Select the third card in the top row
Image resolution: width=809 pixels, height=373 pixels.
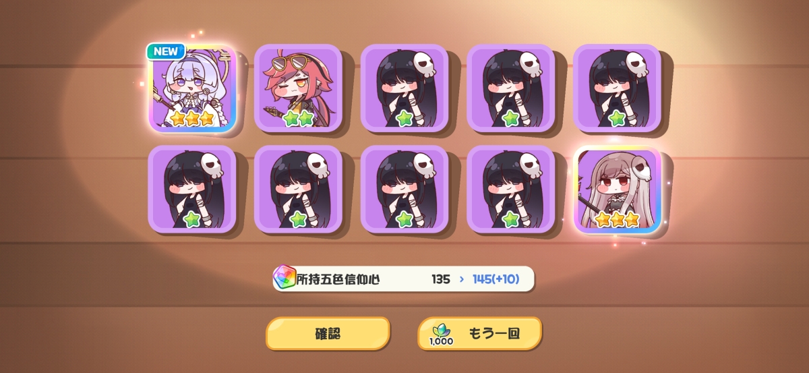pyautogui.click(x=404, y=88)
